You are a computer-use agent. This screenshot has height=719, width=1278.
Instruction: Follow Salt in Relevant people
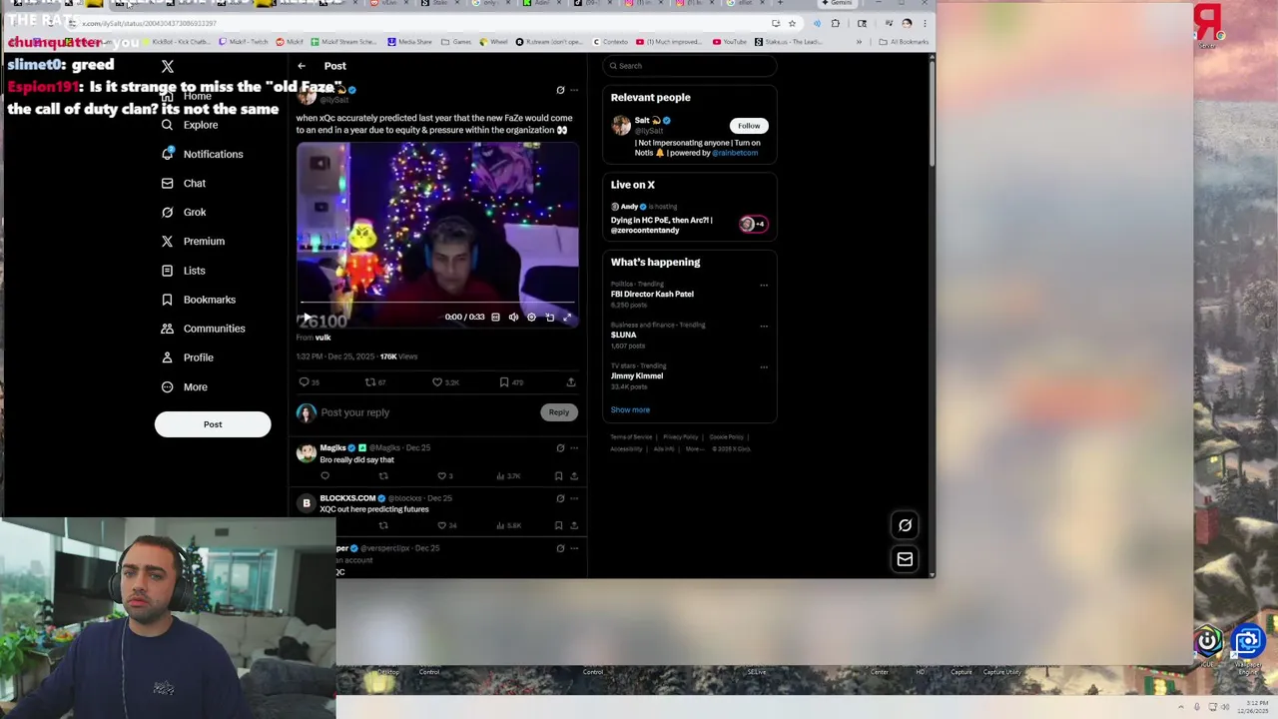(749, 126)
